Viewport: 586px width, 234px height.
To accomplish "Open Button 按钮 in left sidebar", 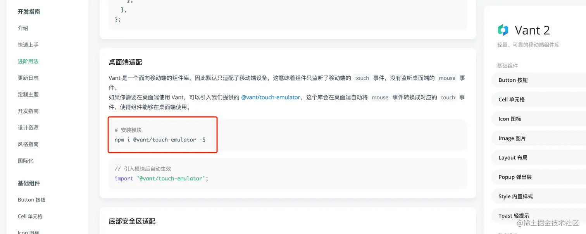I will click(x=32, y=200).
